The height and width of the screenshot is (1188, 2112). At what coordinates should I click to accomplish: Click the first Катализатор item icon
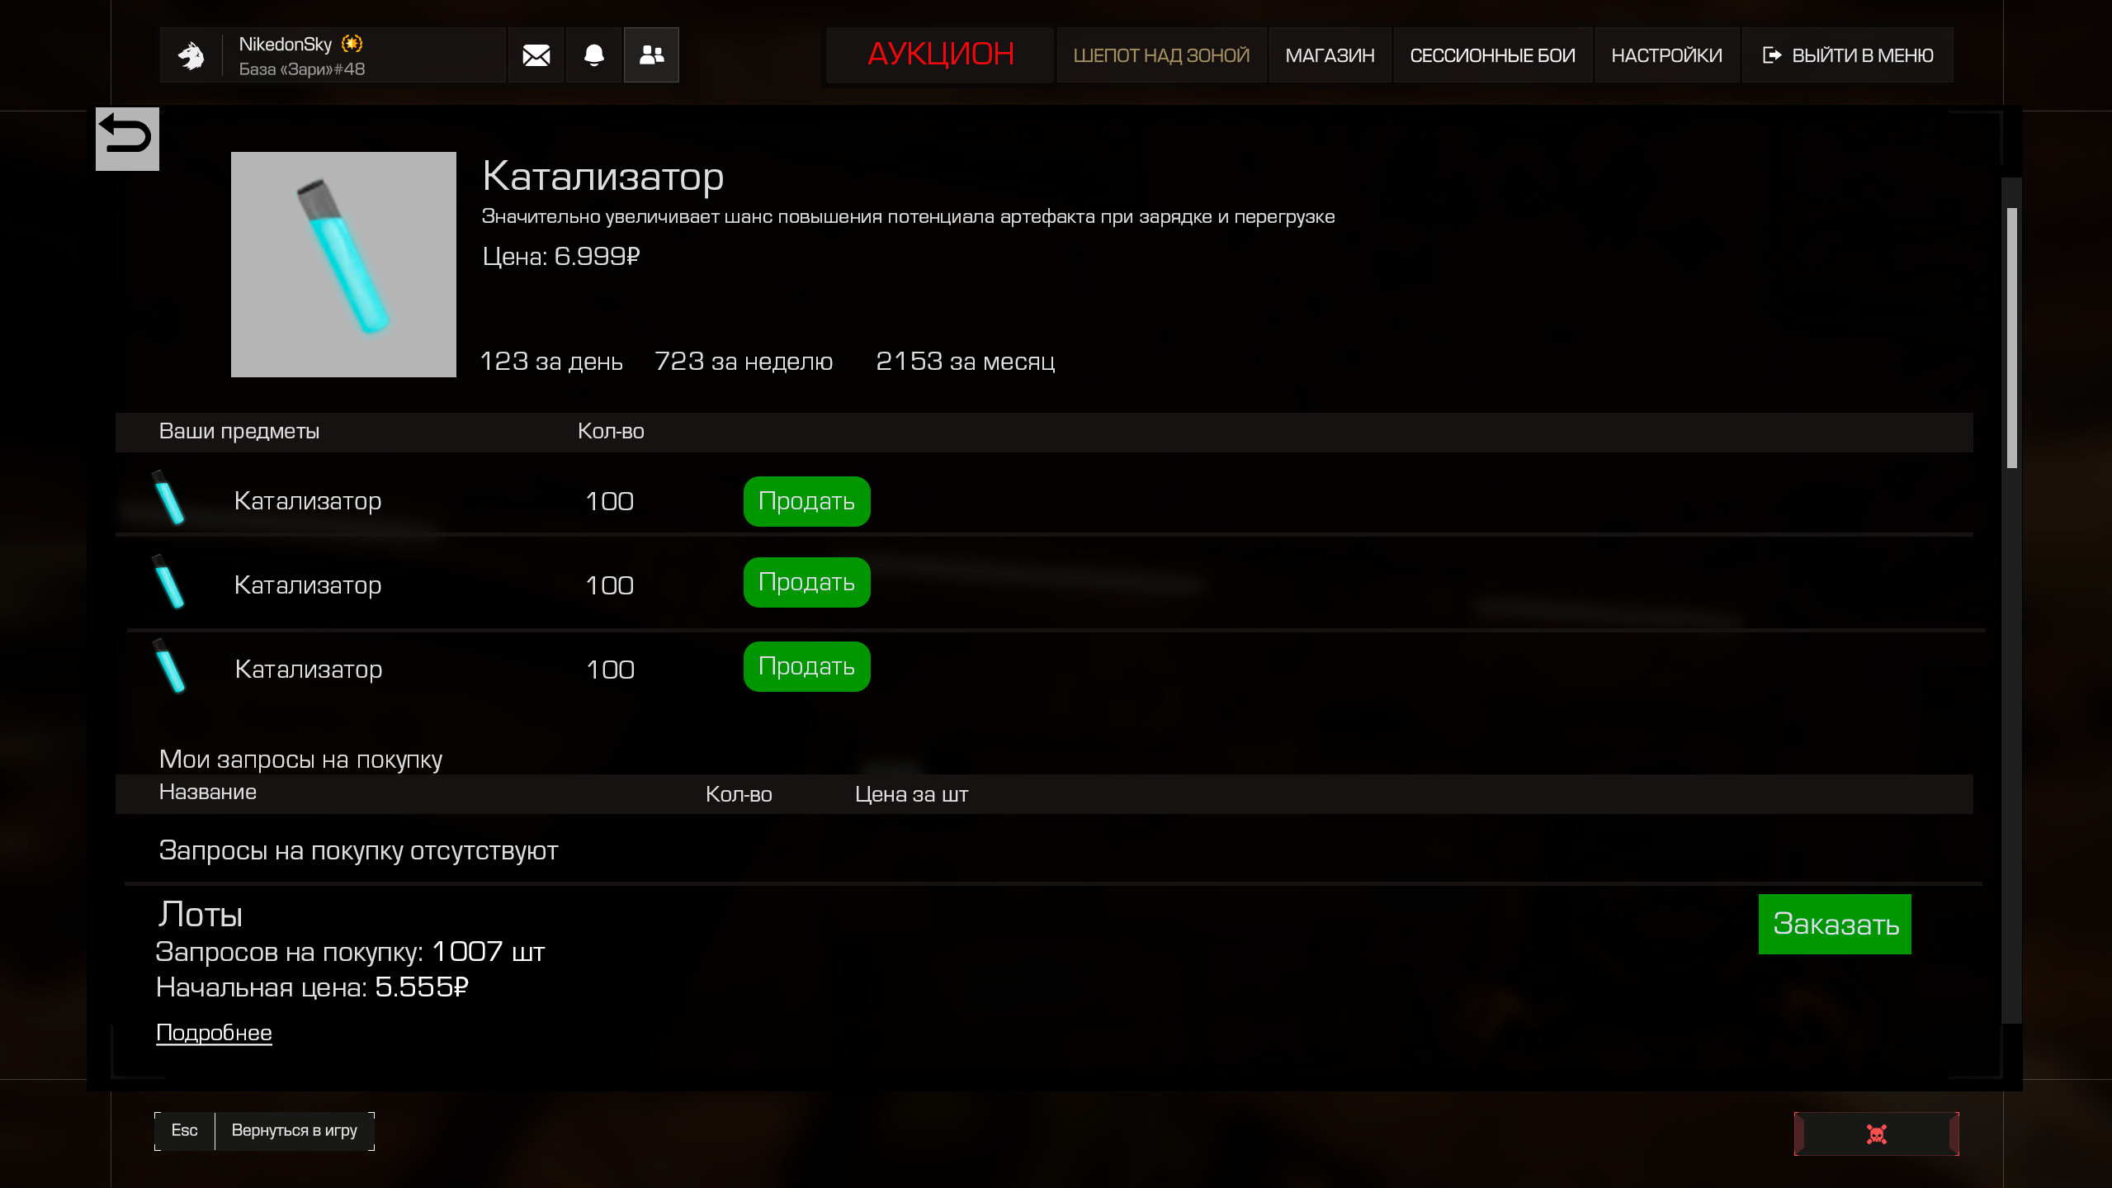169,498
